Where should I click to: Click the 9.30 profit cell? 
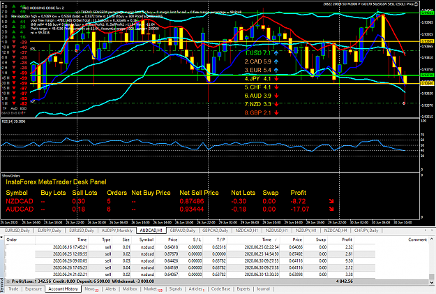click(349, 261)
